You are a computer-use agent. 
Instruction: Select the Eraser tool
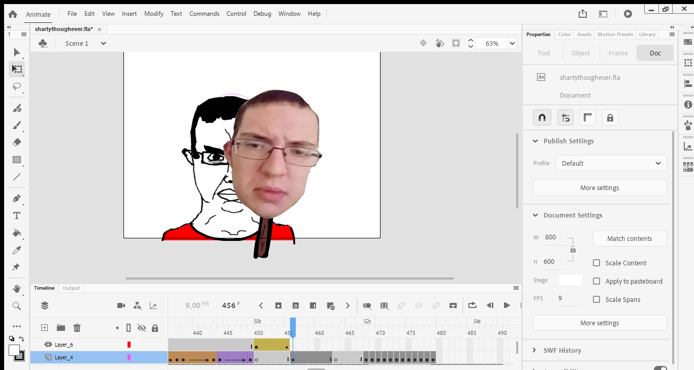pyautogui.click(x=17, y=142)
